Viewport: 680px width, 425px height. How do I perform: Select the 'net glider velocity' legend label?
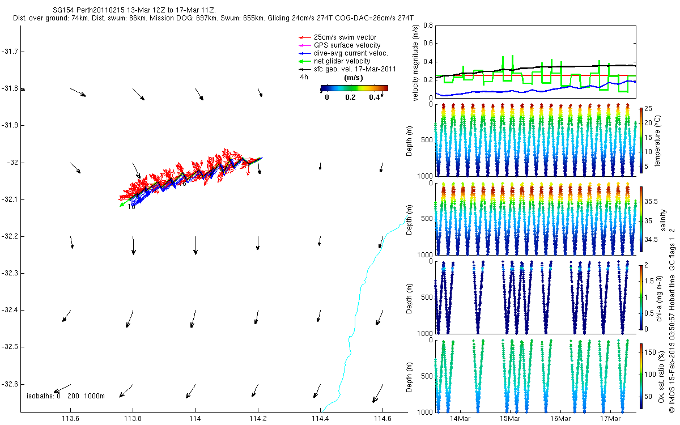[x=342, y=61]
